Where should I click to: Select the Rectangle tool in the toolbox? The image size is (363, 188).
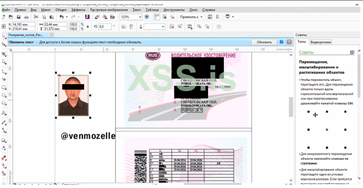point(4,87)
